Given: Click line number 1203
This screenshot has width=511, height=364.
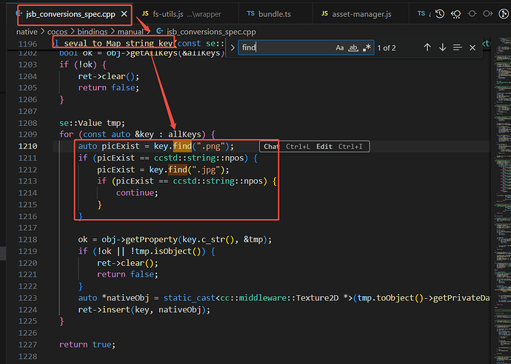Looking at the screenshot, I should 27,65.
